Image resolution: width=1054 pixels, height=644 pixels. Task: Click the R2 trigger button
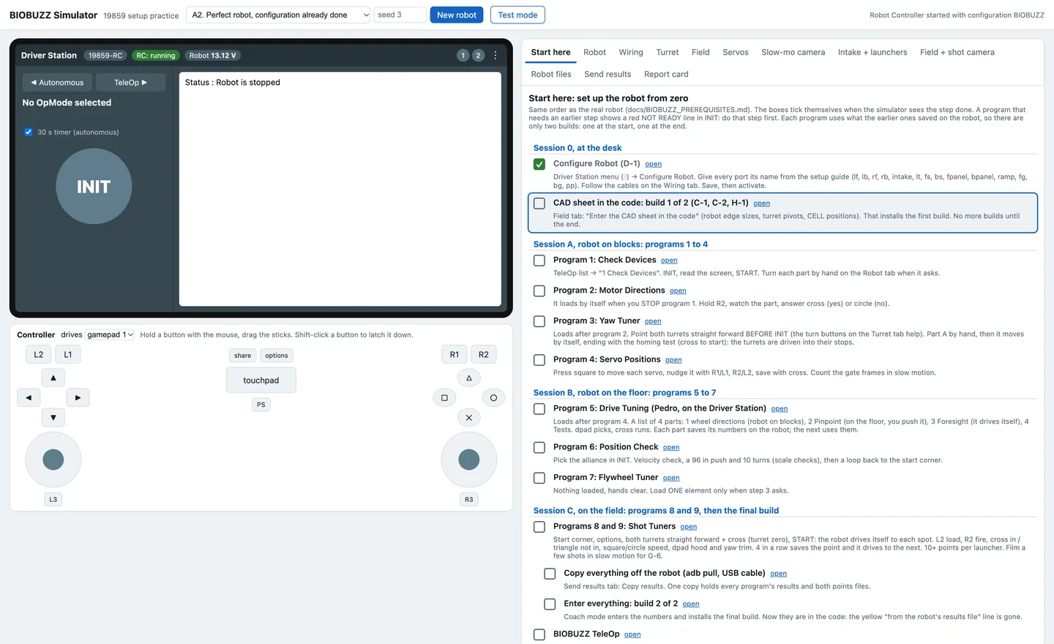coord(484,355)
